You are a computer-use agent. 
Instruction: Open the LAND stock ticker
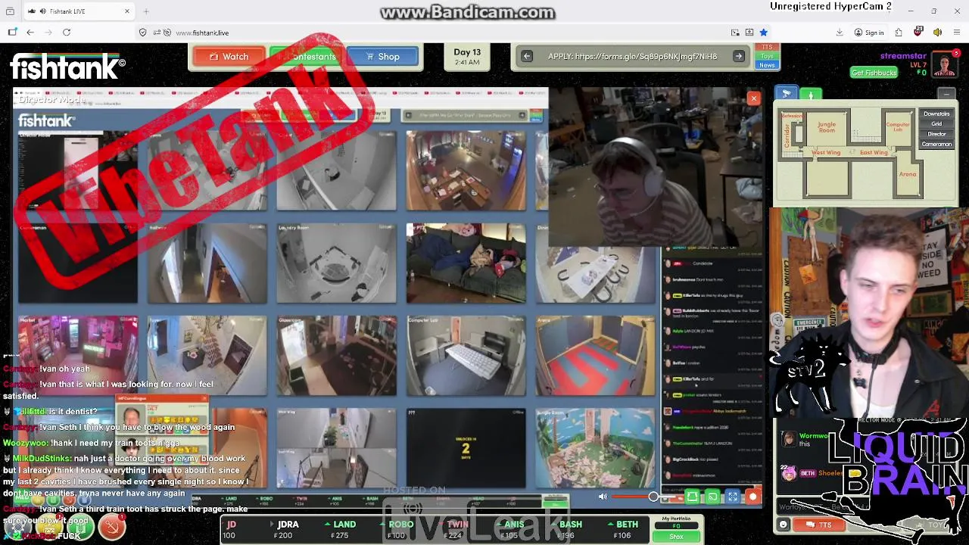[342, 529]
